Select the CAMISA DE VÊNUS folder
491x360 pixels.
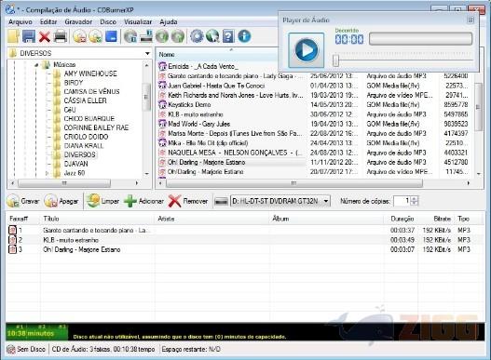91,92
